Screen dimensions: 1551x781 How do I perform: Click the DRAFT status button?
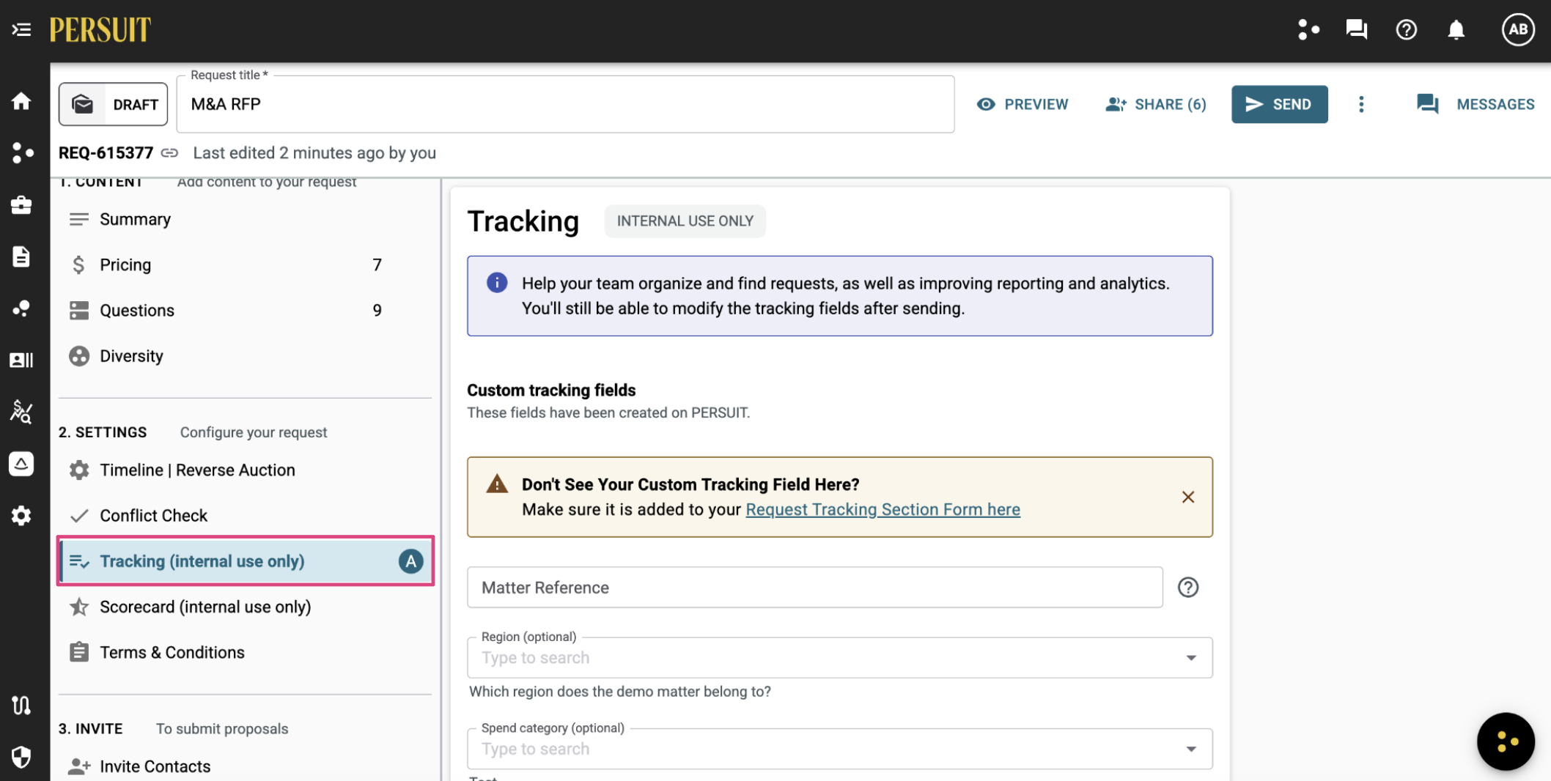[114, 104]
